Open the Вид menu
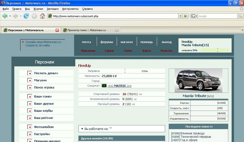Image resolution: width=244 pixels, height=142 pixels. point(27,9)
